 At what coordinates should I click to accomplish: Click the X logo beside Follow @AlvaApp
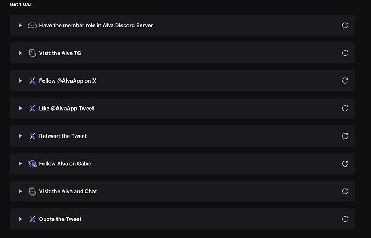pos(32,81)
